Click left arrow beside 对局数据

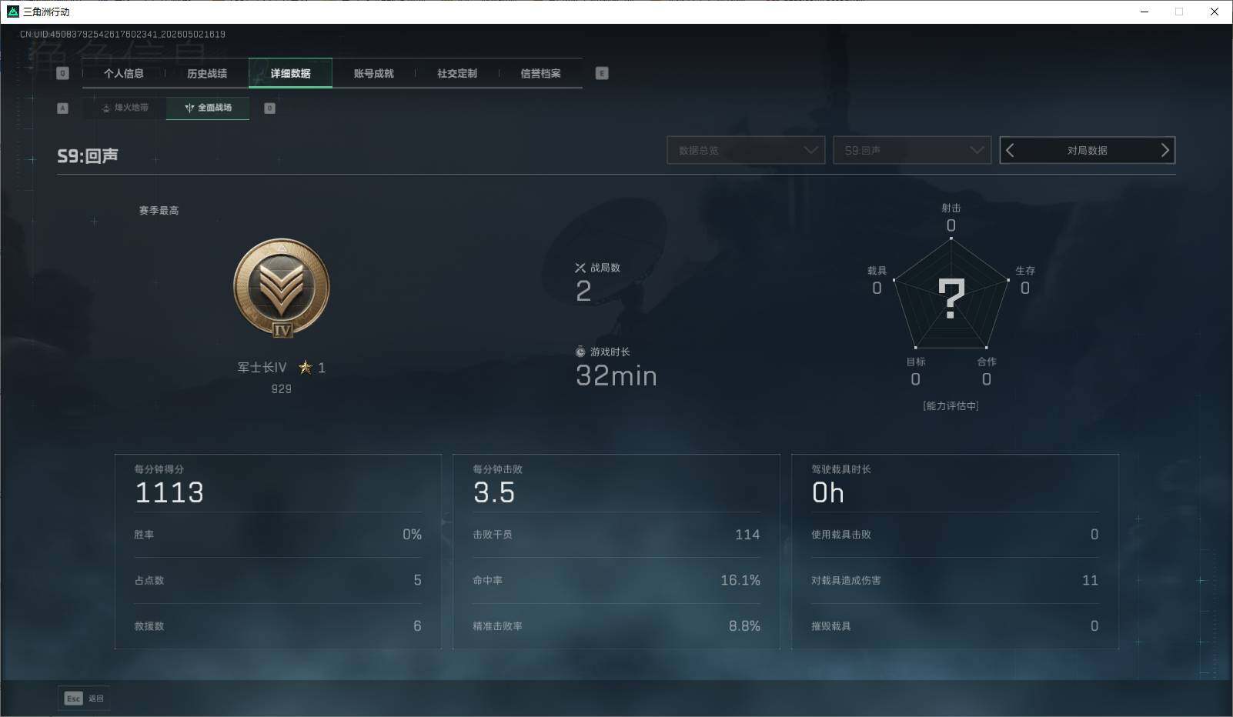(x=1011, y=150)
